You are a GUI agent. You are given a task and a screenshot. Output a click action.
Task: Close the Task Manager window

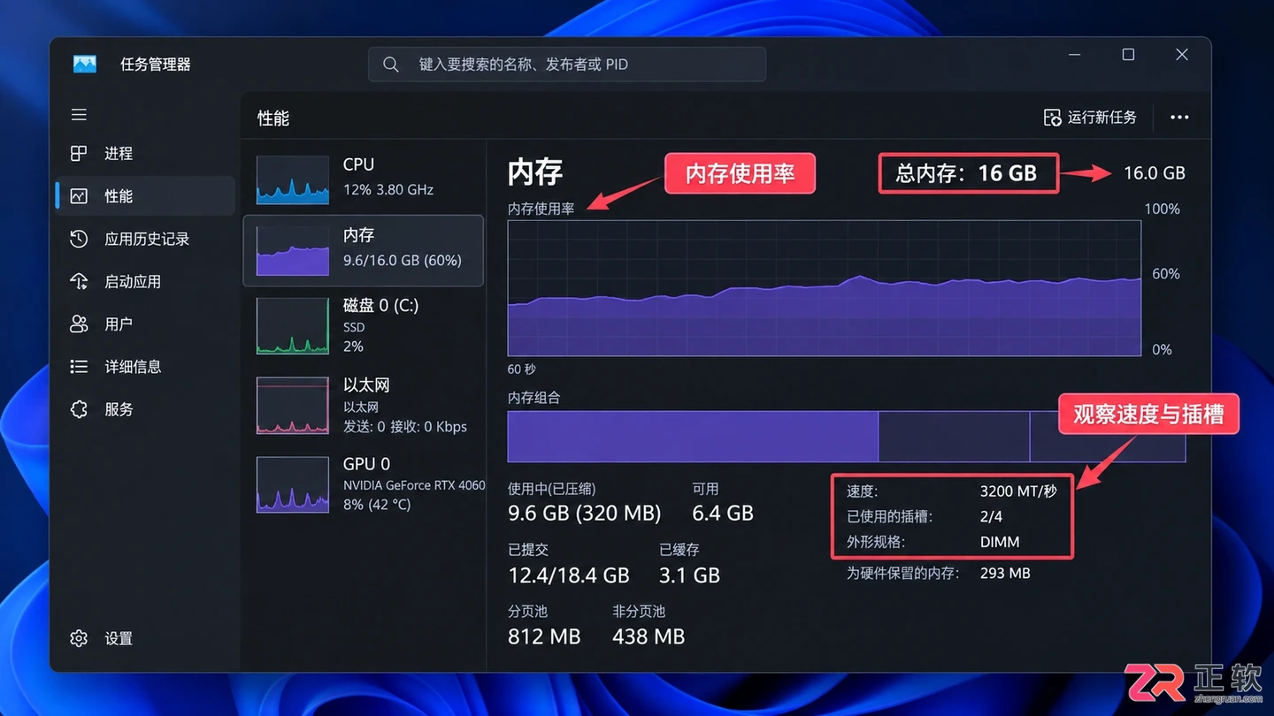[x=1181, y=55]
